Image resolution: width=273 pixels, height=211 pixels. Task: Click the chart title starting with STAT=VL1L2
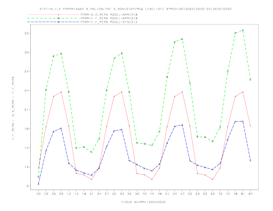[x=135, y=9]
